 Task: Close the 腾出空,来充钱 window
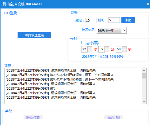click(148, 4)
